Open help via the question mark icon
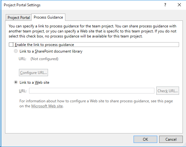Image resolution: width=186 pixels, height=147 pixels. 165,5
